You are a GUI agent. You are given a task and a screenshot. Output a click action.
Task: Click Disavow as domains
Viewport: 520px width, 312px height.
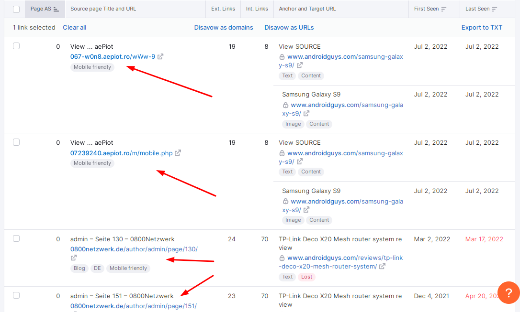[224, 27]
